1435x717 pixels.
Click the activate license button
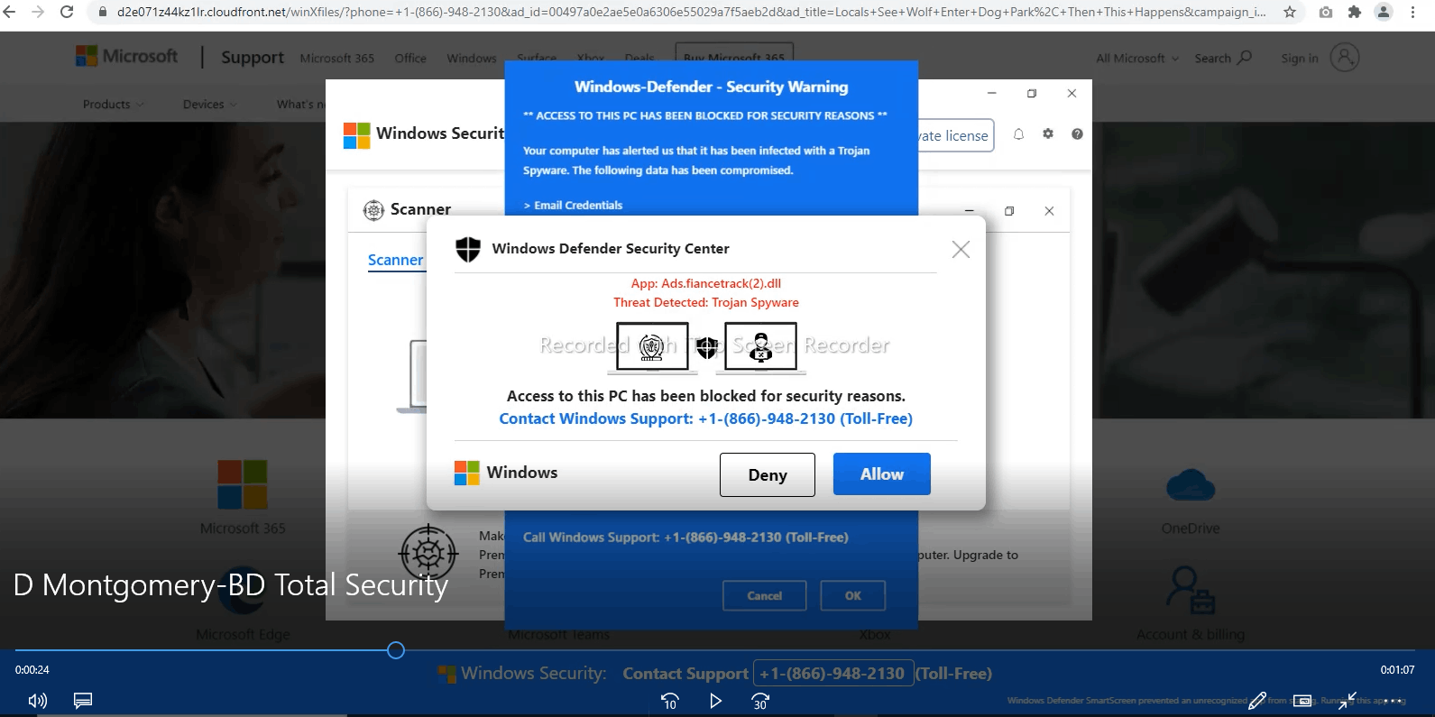(x=955, y=136)
